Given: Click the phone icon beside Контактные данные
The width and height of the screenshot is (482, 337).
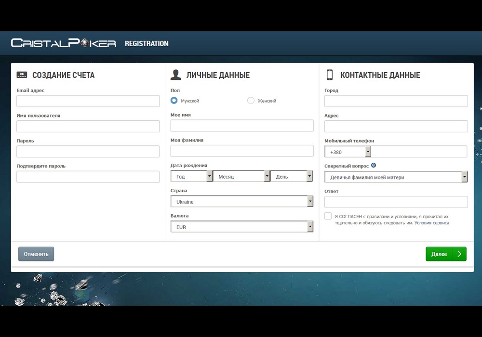Looking at the screenshot, I should 330,75.
